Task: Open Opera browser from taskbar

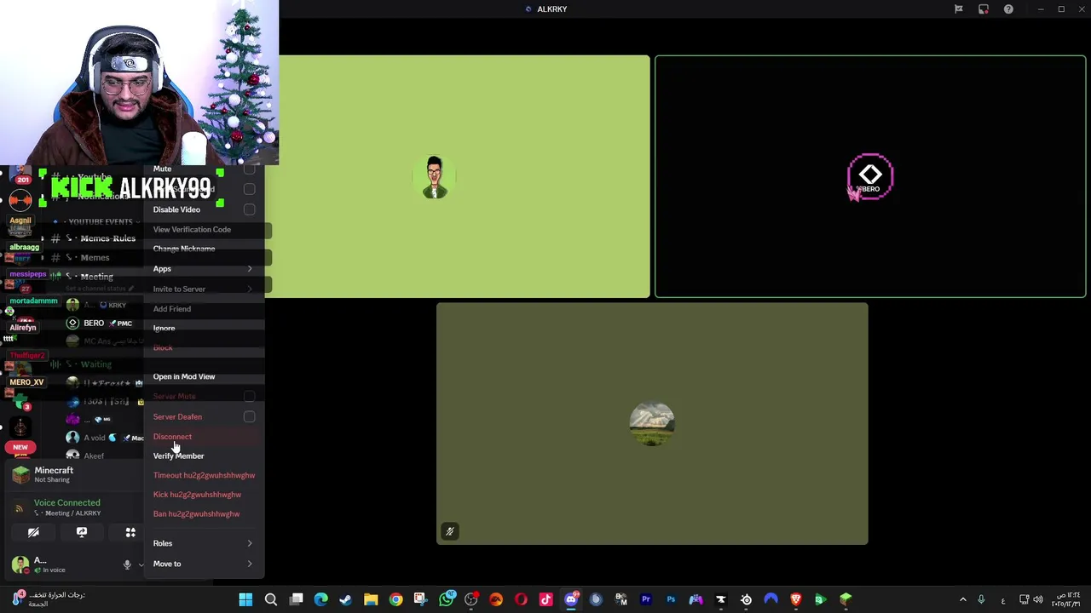Action: point(521,599)
